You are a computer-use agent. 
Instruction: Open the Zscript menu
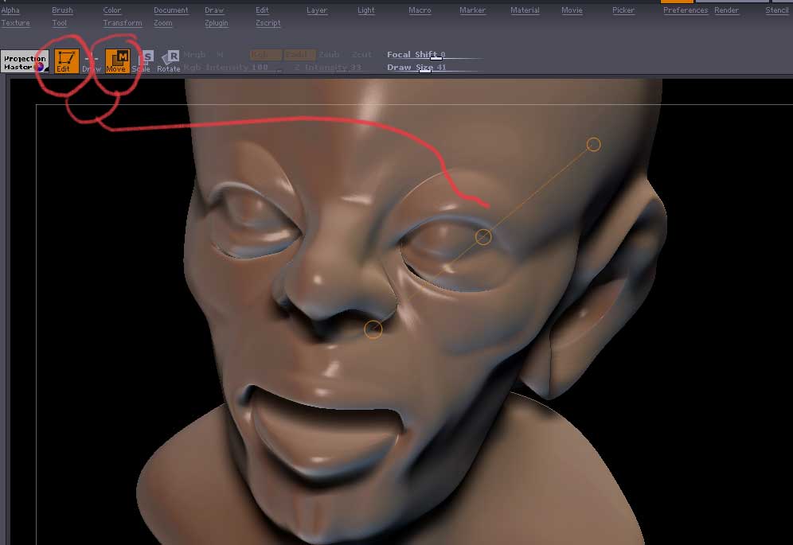(x=268, y=23)
